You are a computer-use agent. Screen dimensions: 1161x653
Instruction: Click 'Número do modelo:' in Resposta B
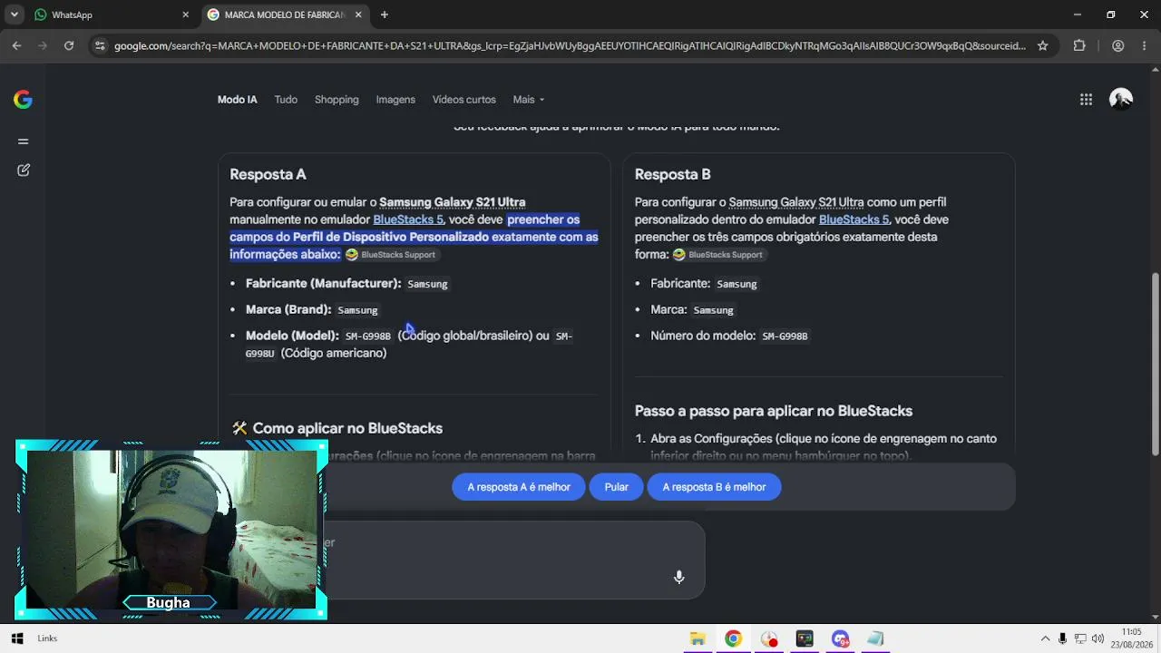click(703, 336)
